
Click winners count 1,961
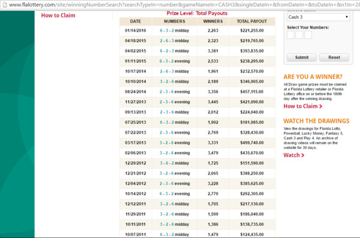(213, 71)
